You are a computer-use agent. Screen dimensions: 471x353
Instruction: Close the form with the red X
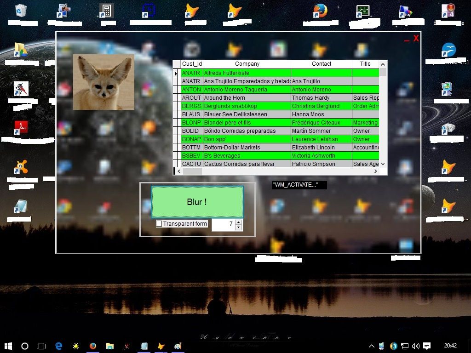click(x=416, y=38)
